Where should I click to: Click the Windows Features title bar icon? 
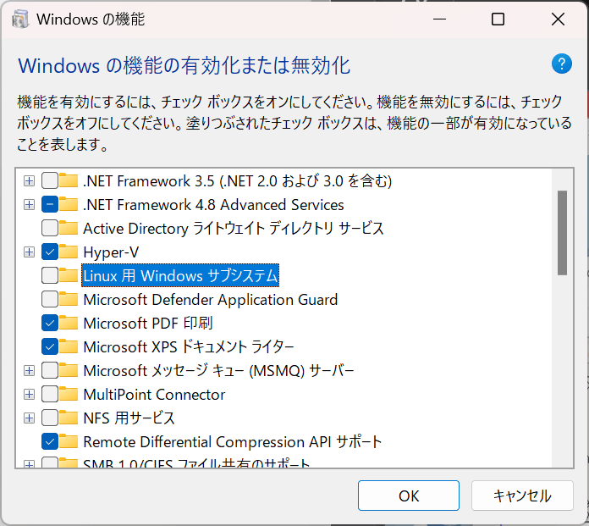(20, 19)
